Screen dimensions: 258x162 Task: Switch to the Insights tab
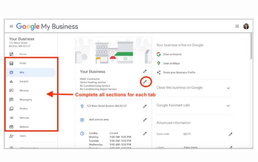point(24,81)
